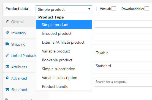Click the General wrench icon
The width and height of the screenshot is (152, 100).
pos(7,21)
